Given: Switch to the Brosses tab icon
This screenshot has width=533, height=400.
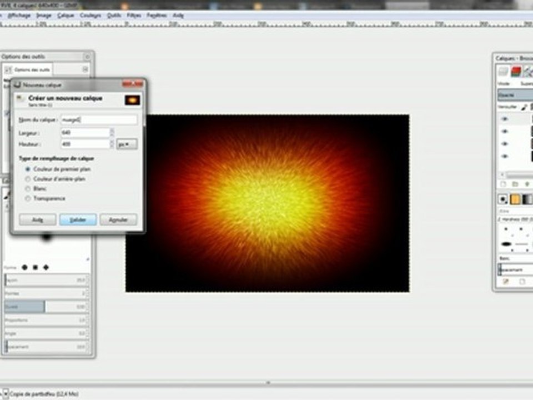Looking at the screenshot, I should [x=503, y=199].
